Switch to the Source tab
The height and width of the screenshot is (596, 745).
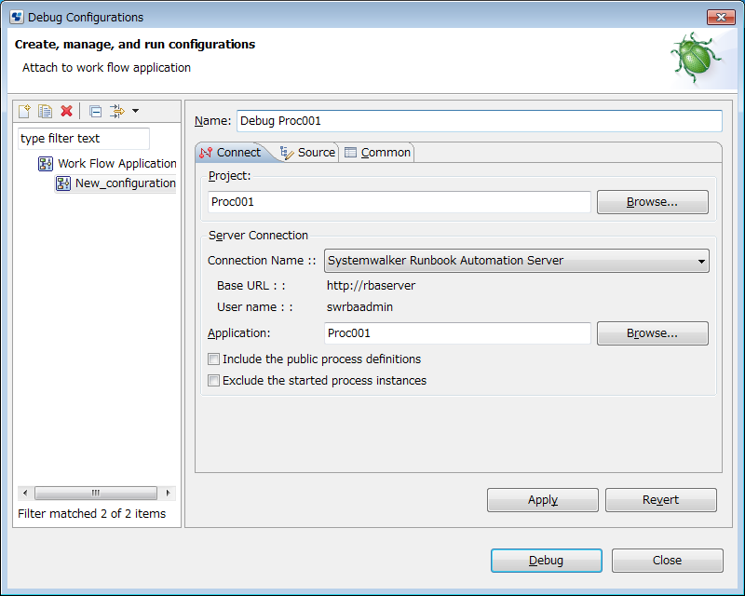(308, 153)
